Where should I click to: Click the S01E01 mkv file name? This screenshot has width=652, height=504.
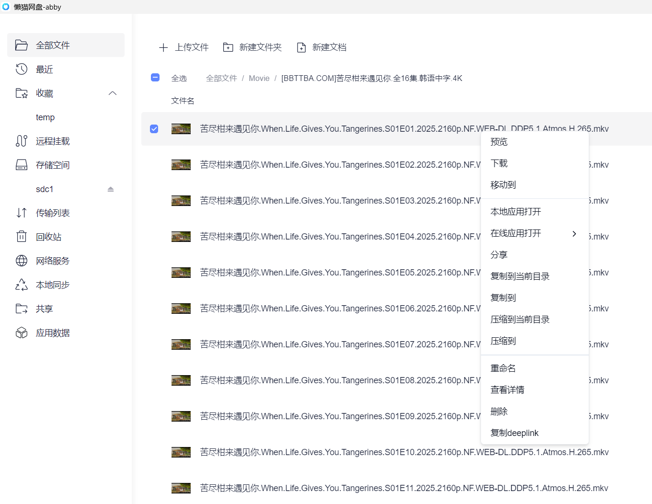[x=404, y=129]
